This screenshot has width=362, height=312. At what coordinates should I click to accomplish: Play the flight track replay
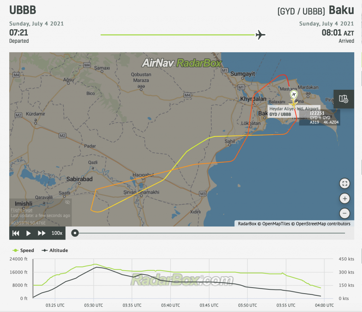pos(29,233)
